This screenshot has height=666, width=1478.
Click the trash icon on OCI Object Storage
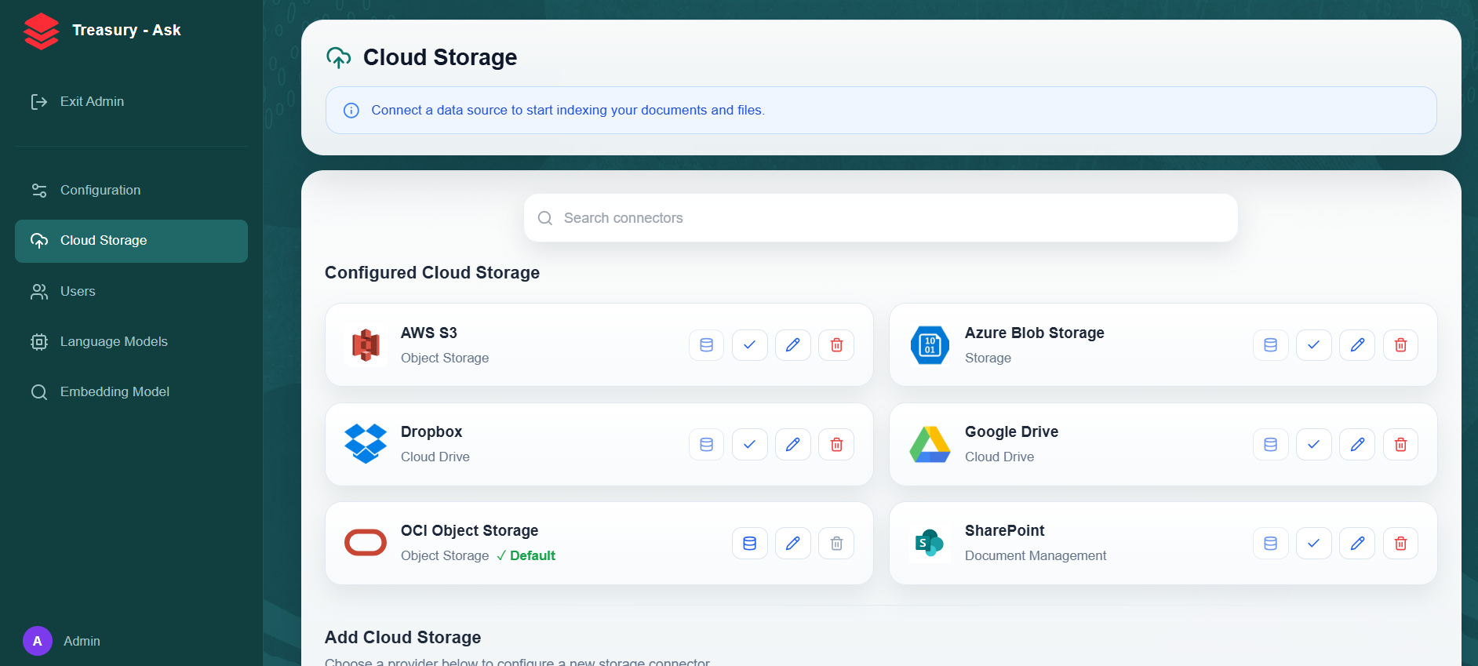click(x=836, y=544)
